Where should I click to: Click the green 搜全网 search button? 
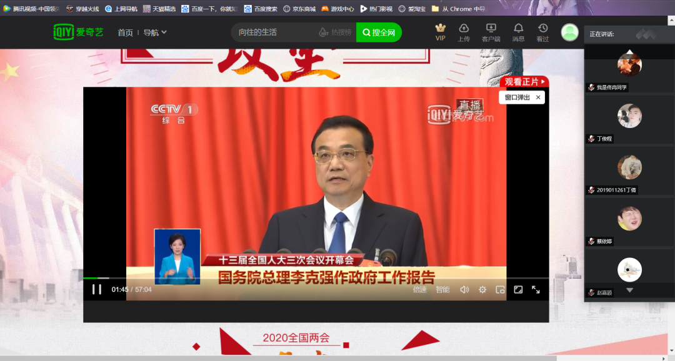tap(379, 32)
